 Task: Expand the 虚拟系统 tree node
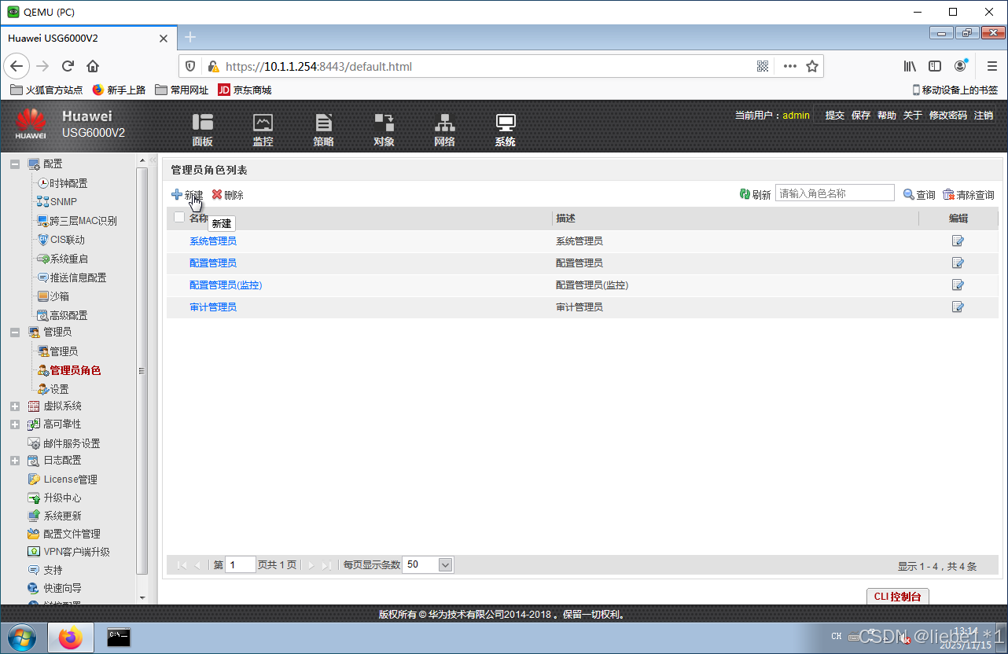(15, 406)
